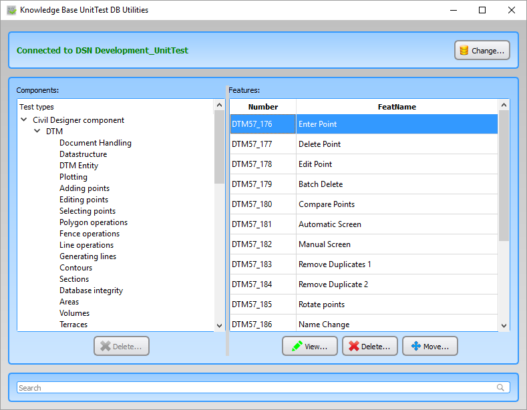Click the Number column header
Viewport: 527px width, 410px height.
coord(262,107)
